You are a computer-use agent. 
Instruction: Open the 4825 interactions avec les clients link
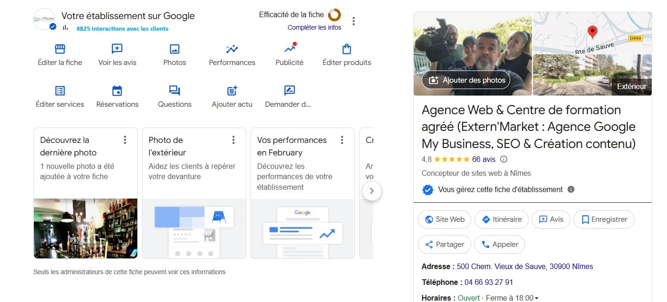[122, 29]
